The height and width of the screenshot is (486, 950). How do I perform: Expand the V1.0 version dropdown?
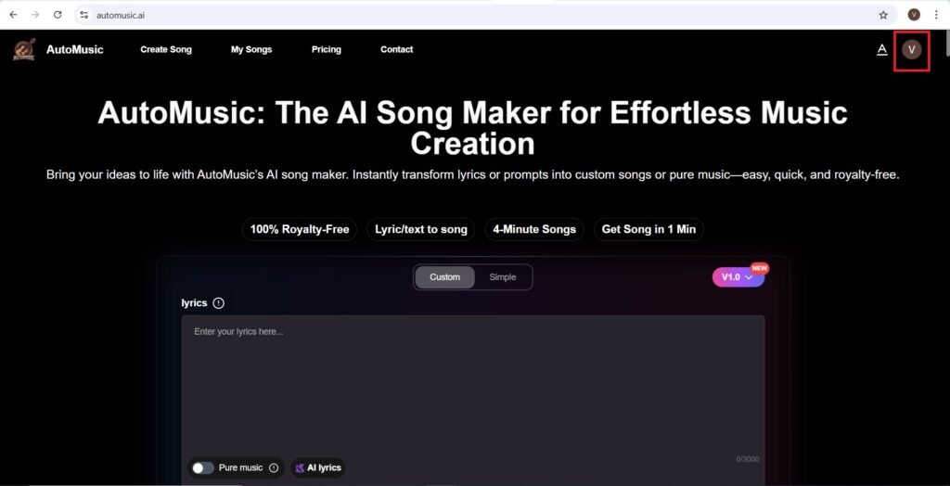pos(738,277)
